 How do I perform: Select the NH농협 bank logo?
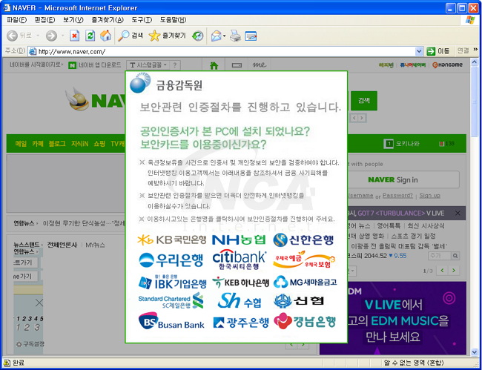coord(239,239)
